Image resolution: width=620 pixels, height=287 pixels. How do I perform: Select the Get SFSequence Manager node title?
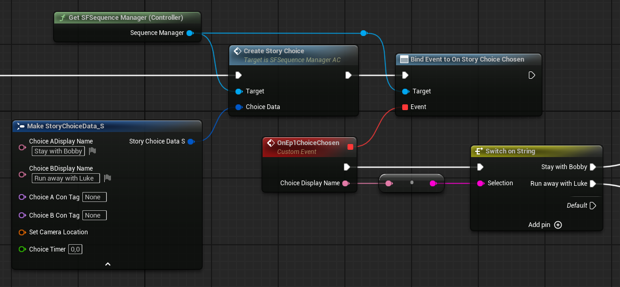tap(126, 17)
